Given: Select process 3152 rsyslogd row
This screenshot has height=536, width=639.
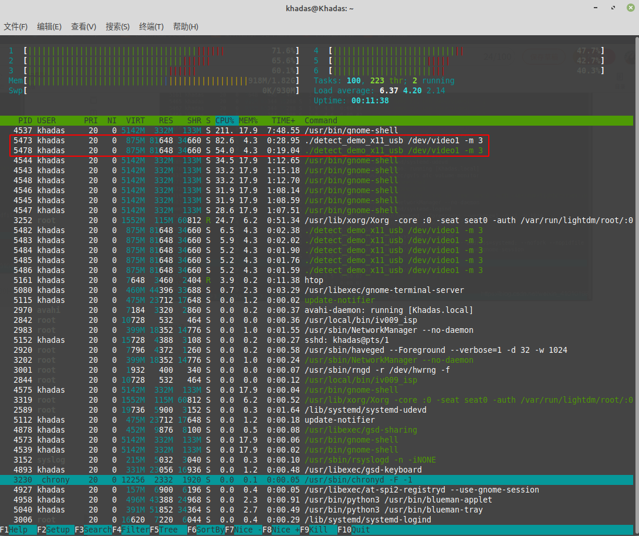Looking at the screenshot, I should click(317, 460).
